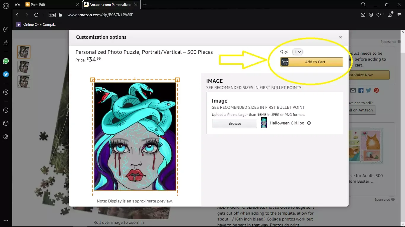
Task: Open Settings gear in sidebar
Action: 6,137
